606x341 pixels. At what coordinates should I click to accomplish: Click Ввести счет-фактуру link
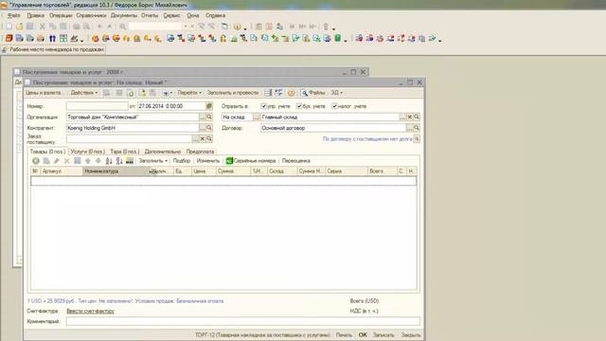tap(91, 311)
